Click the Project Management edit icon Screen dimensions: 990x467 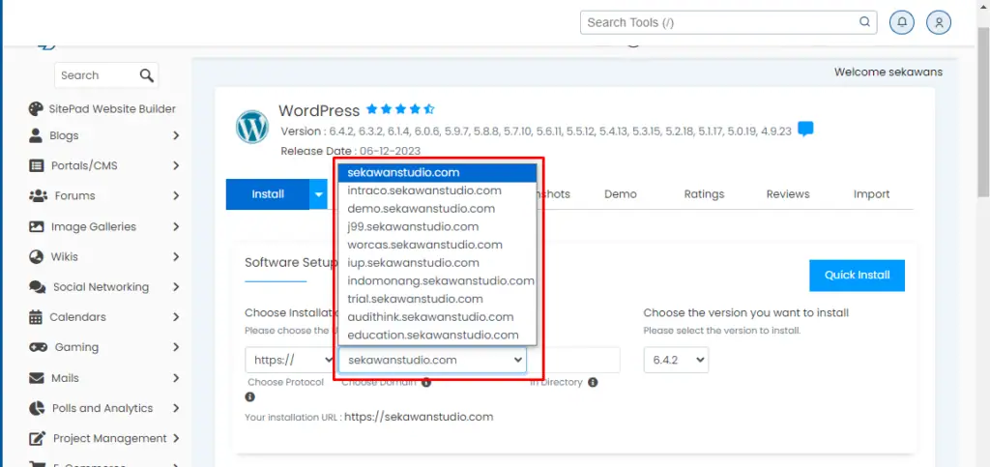coord(38,438)
